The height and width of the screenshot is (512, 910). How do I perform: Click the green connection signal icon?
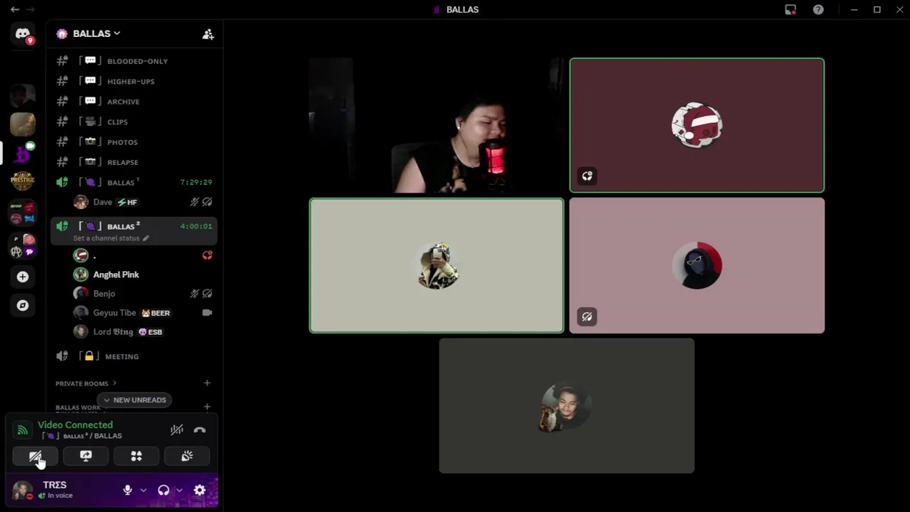click(23, 430)
